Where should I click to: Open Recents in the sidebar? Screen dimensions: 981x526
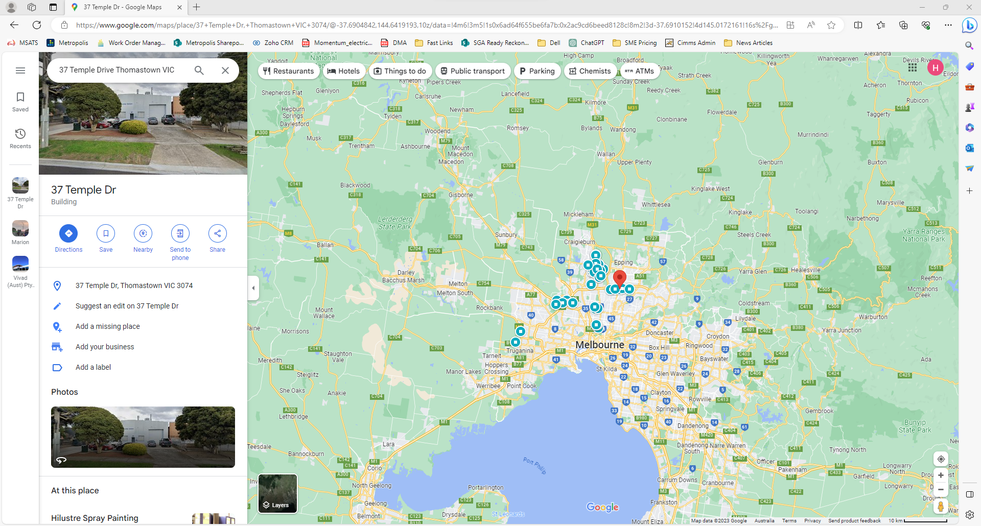tap(20, 138)
